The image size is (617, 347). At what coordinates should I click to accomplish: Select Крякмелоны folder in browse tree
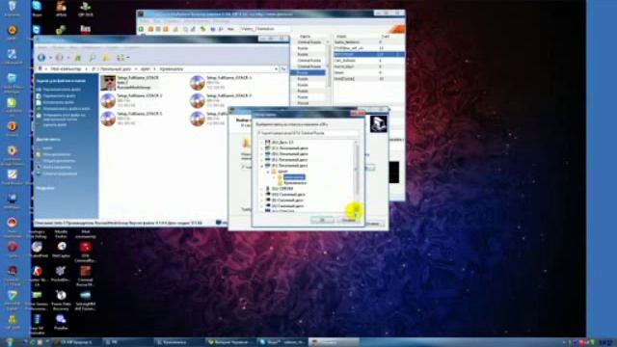[x=295, y=183]
